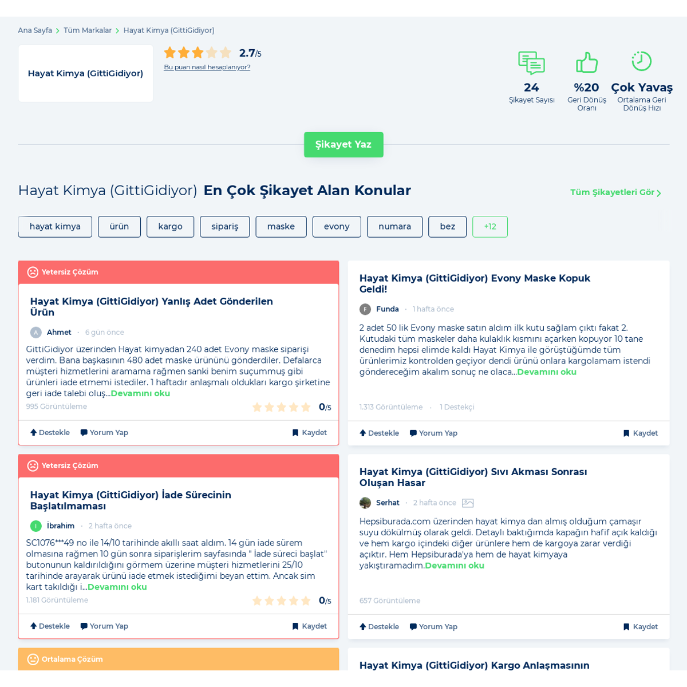Go to Ana Sayfa breadcrumb
The image size is (687, 687).
pyautogui.click(x=35, y=30)
